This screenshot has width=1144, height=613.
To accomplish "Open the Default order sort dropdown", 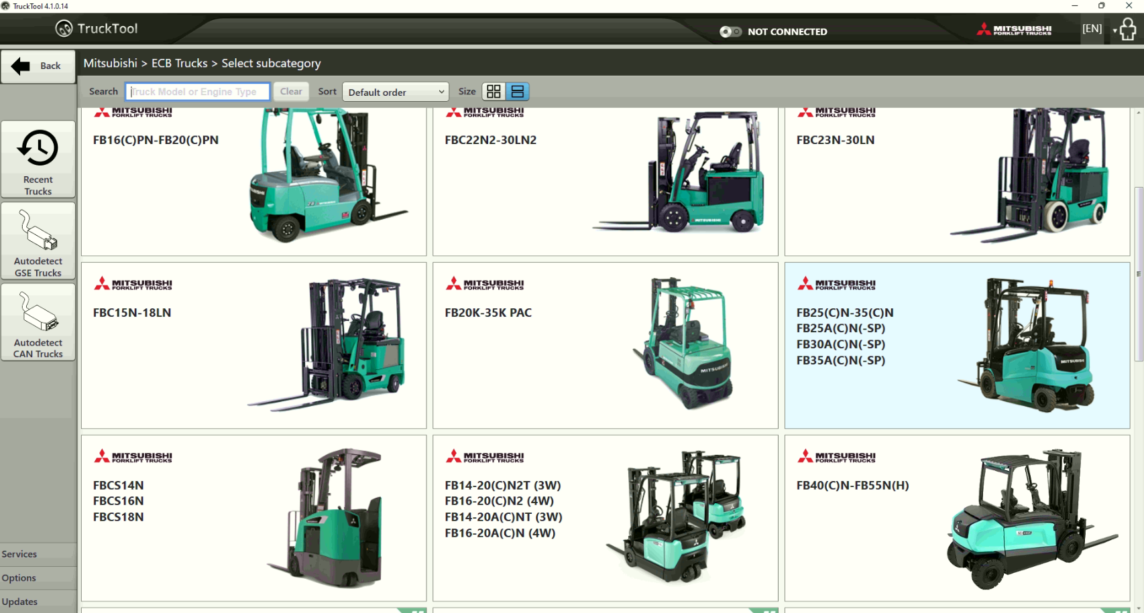I will (395, 92).
